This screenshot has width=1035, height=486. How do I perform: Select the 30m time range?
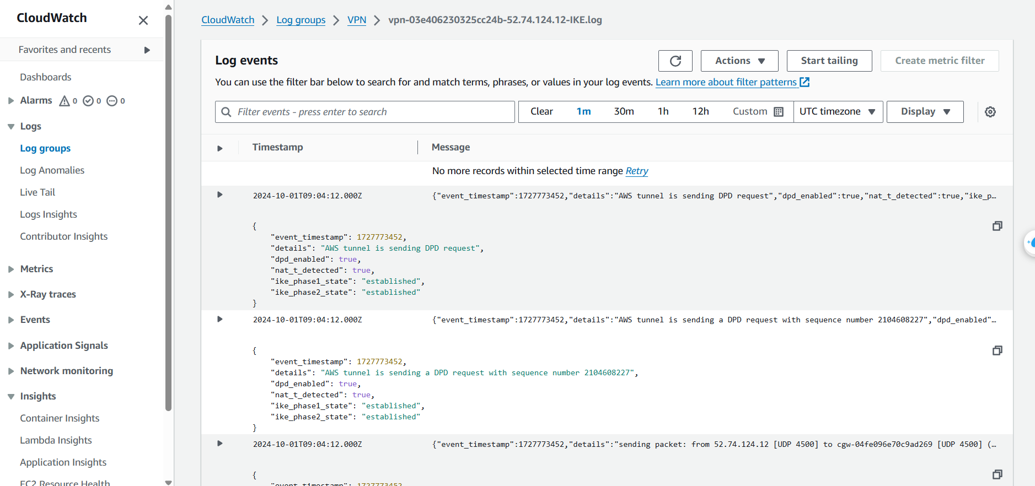[624, 112]
